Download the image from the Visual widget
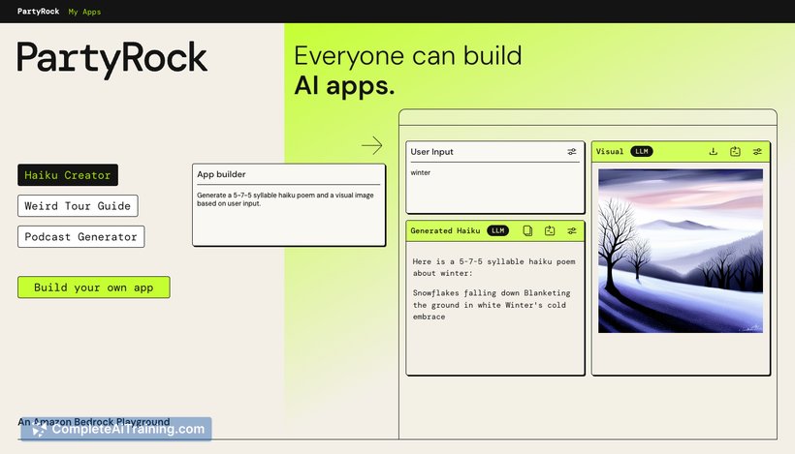 [713, 151]
